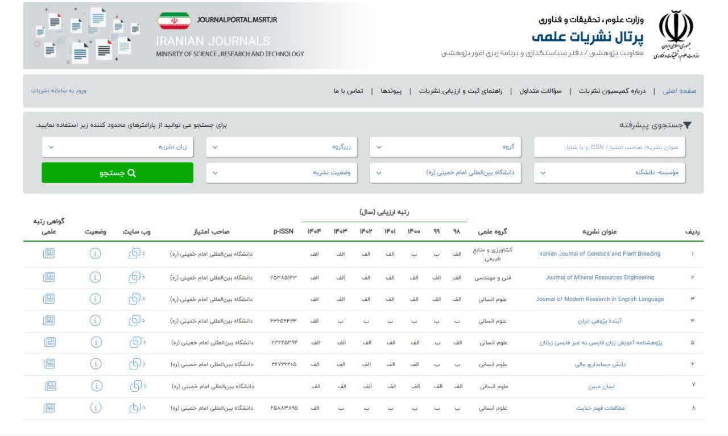Screen dimensions: 728x436
Task: Click the green جستجو search button
Action: [118, 173]
